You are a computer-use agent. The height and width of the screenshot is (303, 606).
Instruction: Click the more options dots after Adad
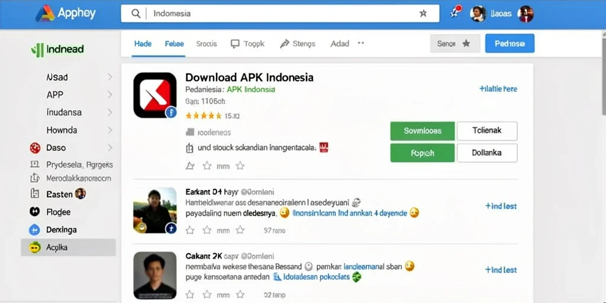tap(361, 43)
